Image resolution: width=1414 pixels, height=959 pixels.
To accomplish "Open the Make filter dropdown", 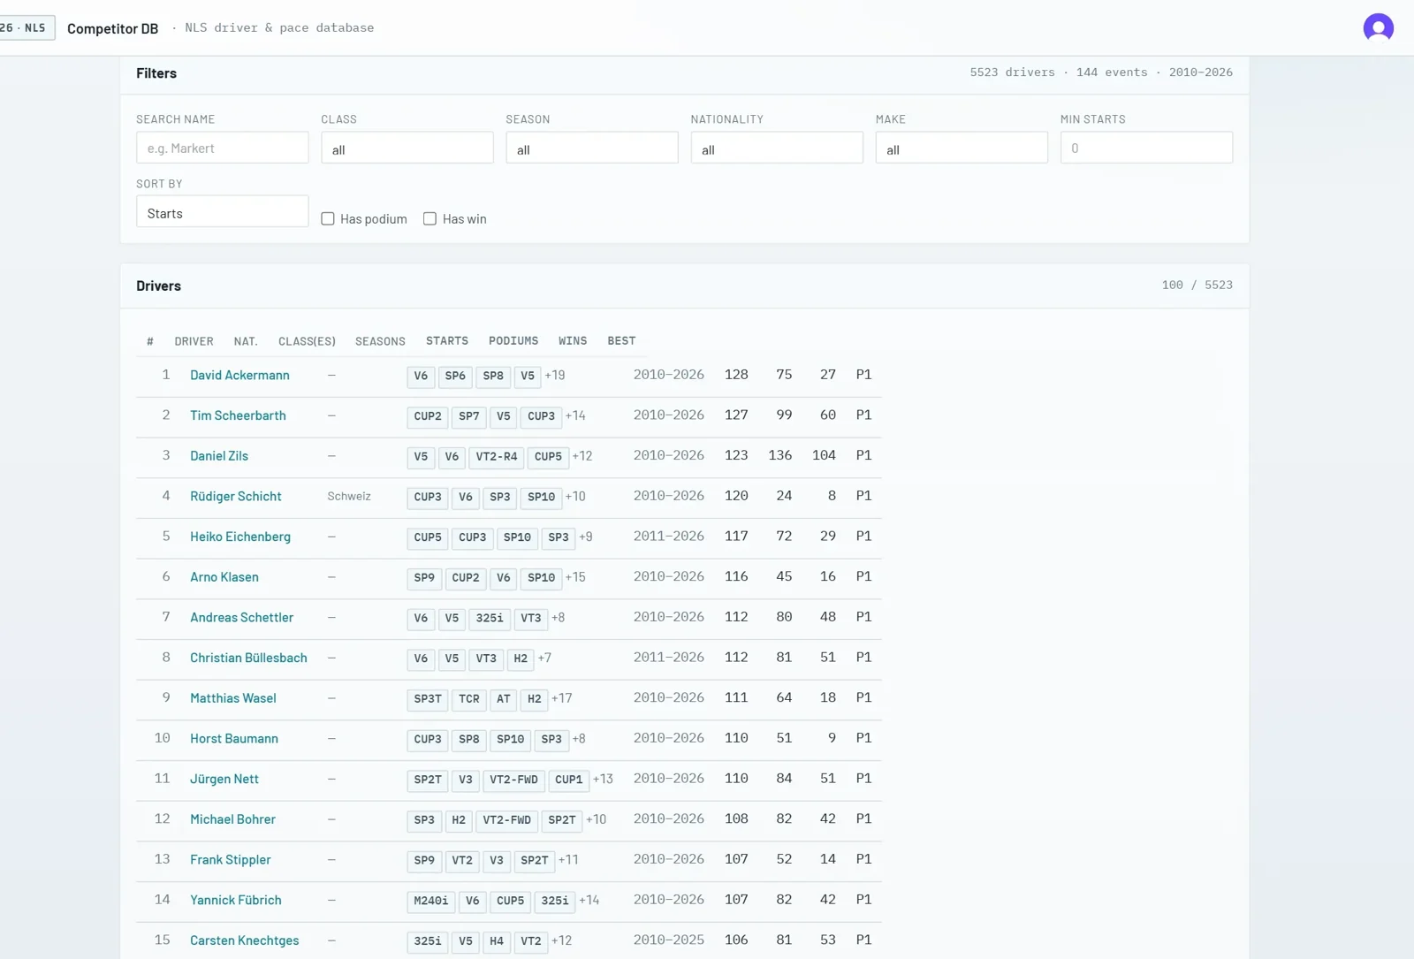I will tap(961, 148).
